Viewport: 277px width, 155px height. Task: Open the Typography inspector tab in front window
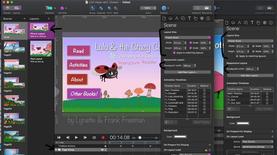click(x=189, y=18)
